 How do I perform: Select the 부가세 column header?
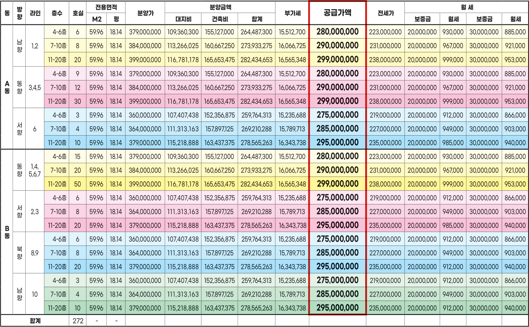pyautogui.click(x=292, y=13)
